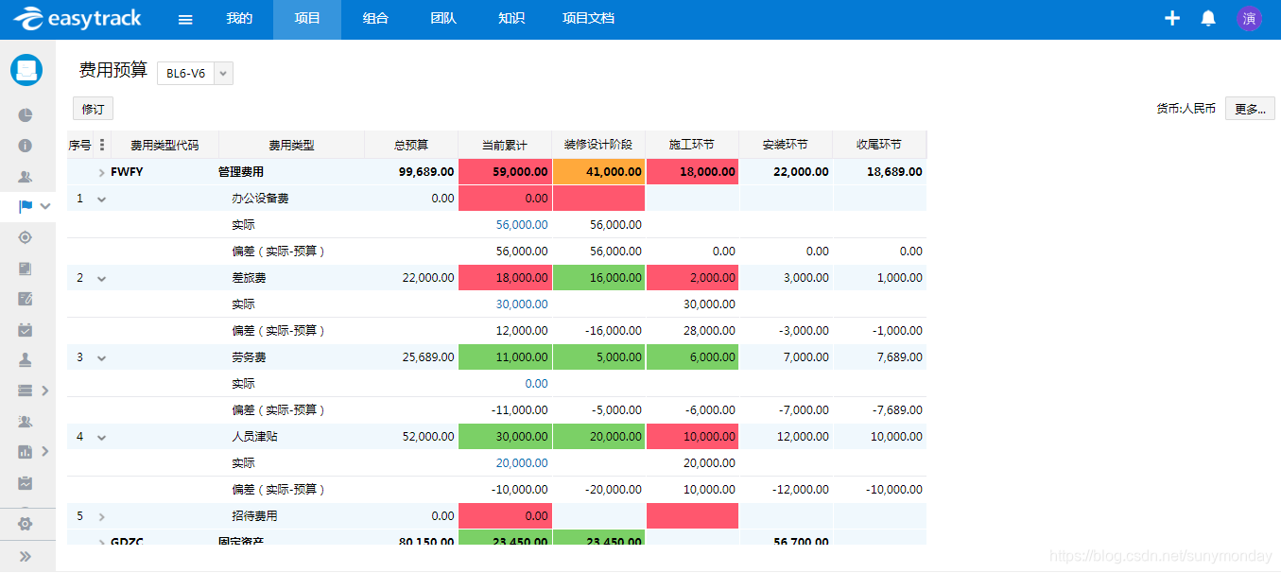
Task: Open the settings gear sidebar icon
Action: pyautogui.click(x=26, y=523)
